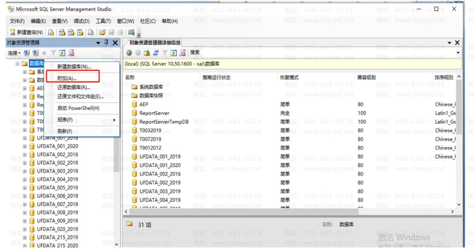The width and height of the screenshot is (474, 250).
Task: Expand UFDATA_004_2019 in the Object Explorer tree
Action: pyautogui.click(x=25, y=179)
